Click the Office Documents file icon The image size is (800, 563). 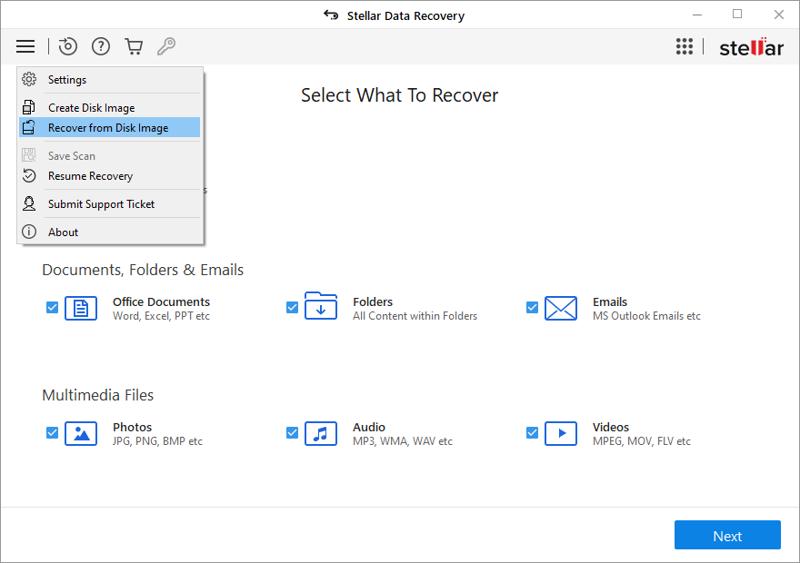click(x=81, y=309)
